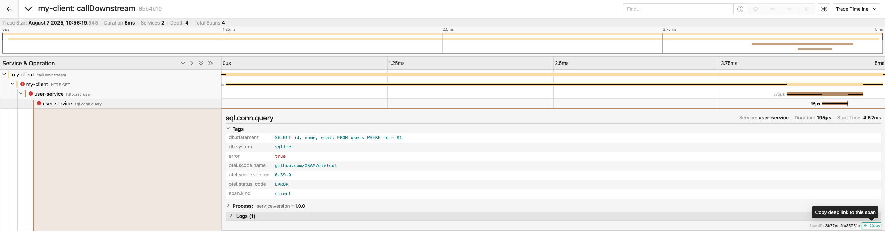
Task: Click the sqlite db.system value
Action: point(283,147)
